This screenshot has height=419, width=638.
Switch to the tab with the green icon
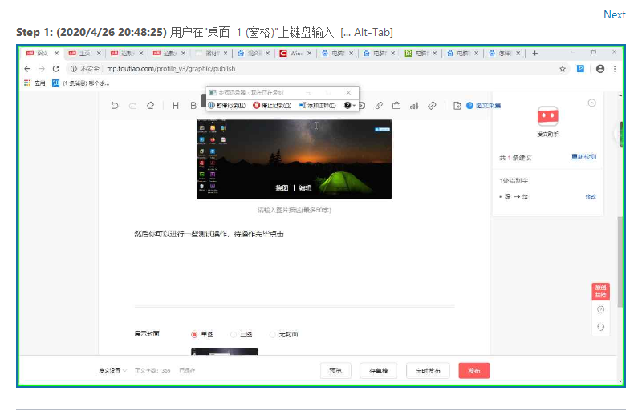[x=419, y=53]
